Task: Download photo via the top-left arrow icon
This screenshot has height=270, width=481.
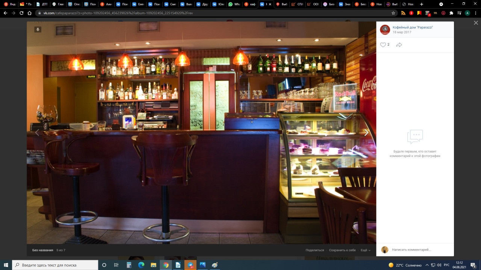Action: point(38,30)
